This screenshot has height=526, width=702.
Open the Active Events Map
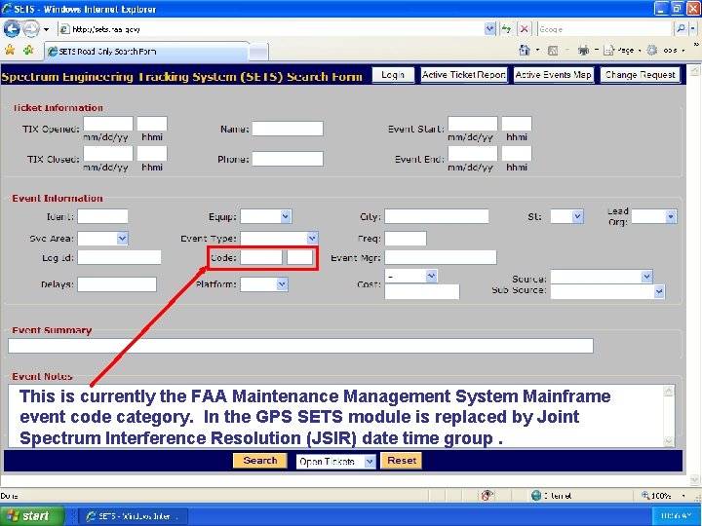pyautogui.click(x=554, y=75)
